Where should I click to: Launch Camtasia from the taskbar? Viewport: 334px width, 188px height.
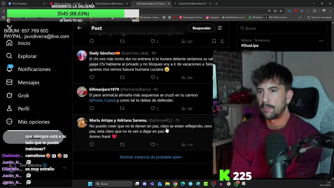click(x=206, y=184)
